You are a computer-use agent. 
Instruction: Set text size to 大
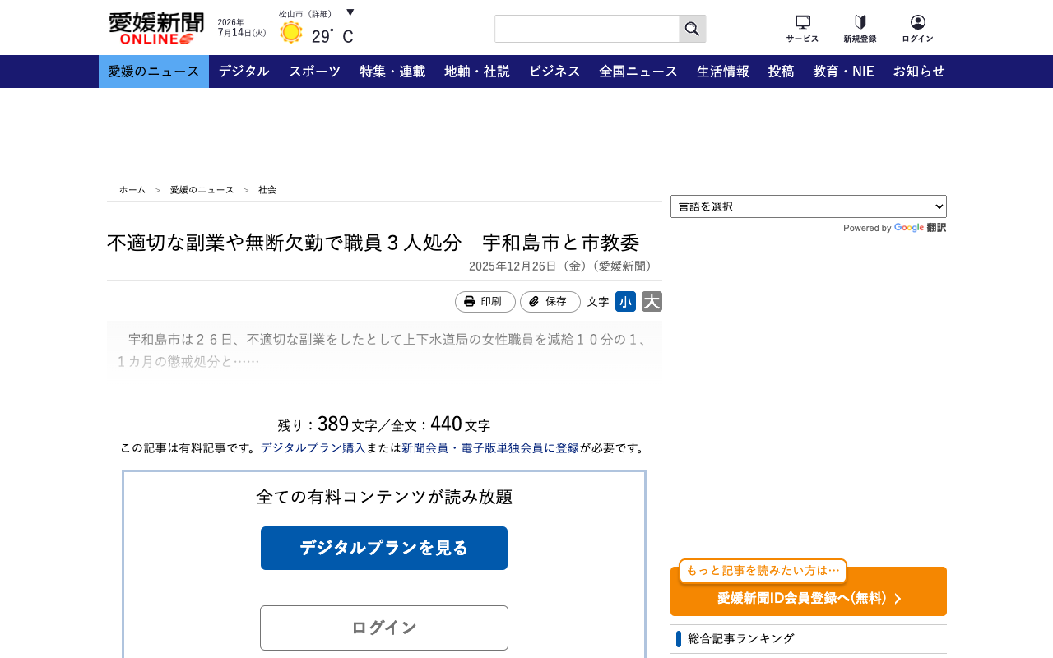pos(652,302)
